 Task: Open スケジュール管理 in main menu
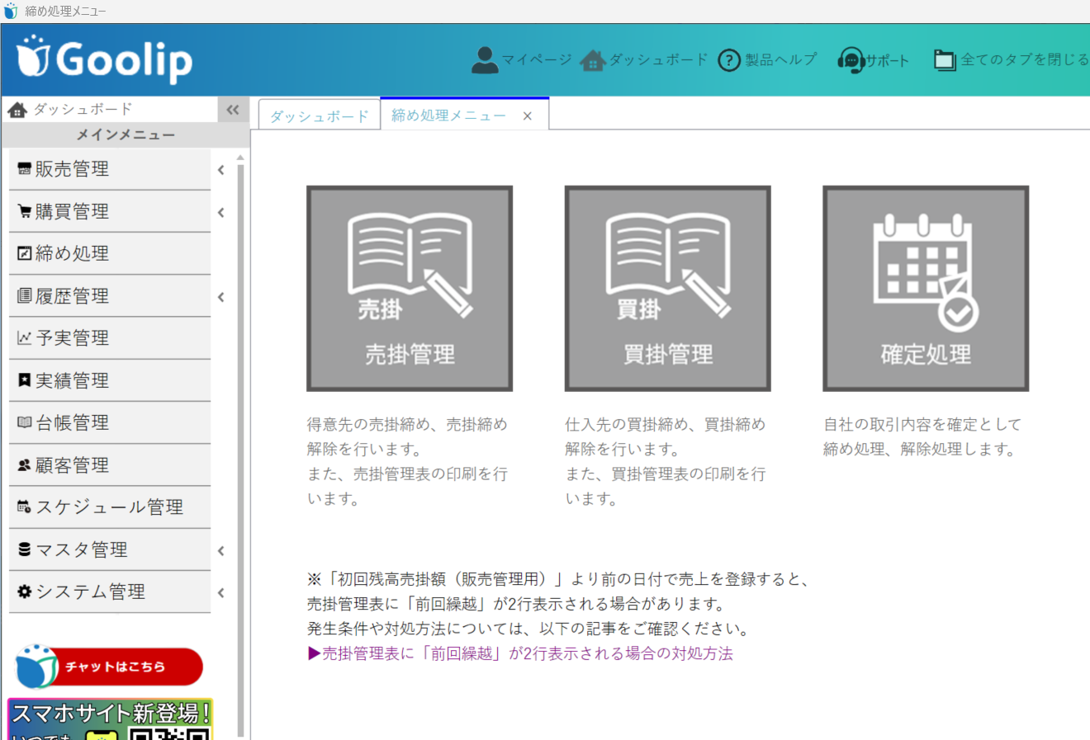coord(110,507)
